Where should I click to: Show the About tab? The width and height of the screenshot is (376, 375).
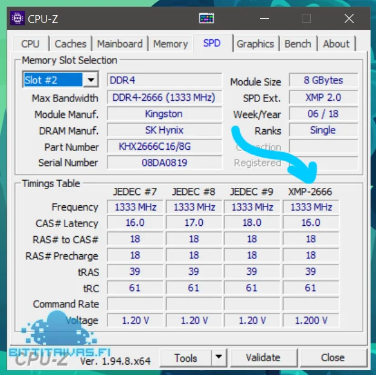(336, 43)
